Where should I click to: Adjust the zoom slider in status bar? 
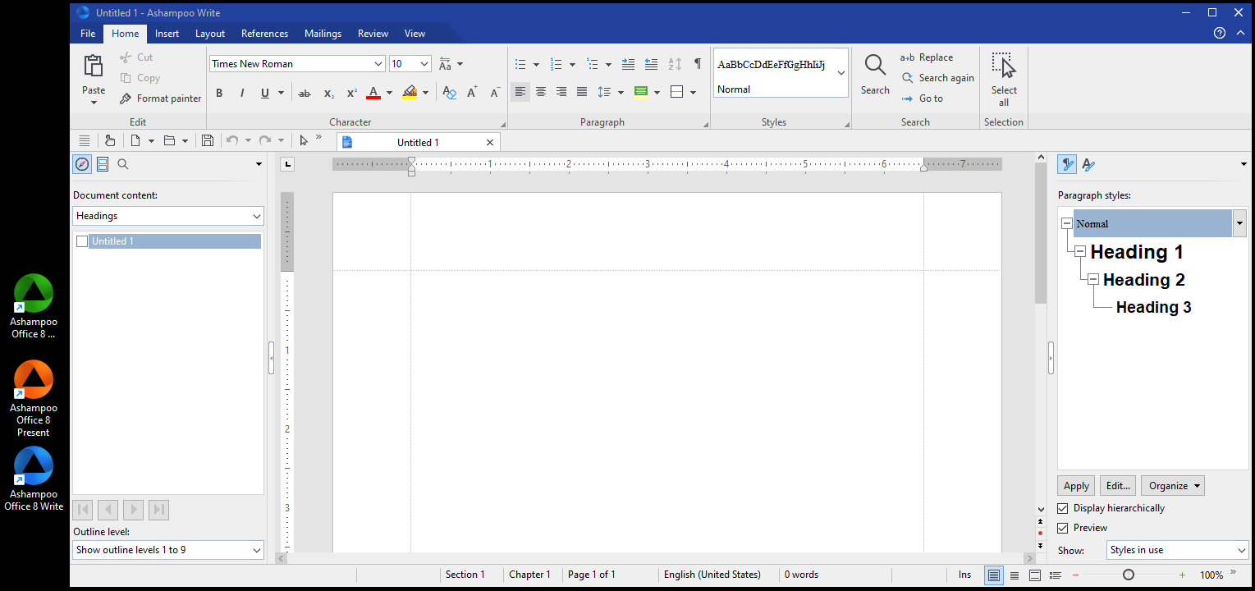[x=1129, y=575]
